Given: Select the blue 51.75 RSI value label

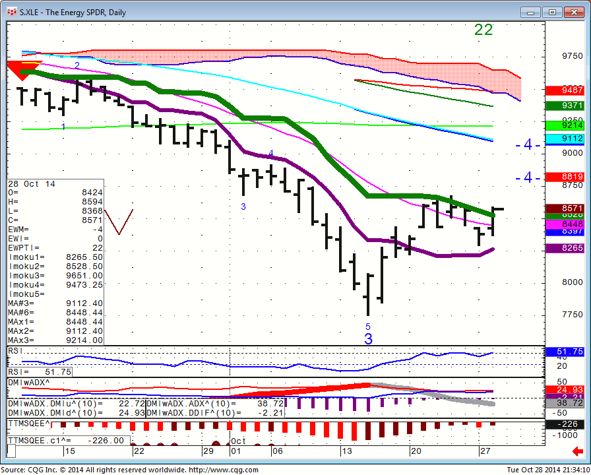Looking at the screenshot, I should (x=565, y=352).
